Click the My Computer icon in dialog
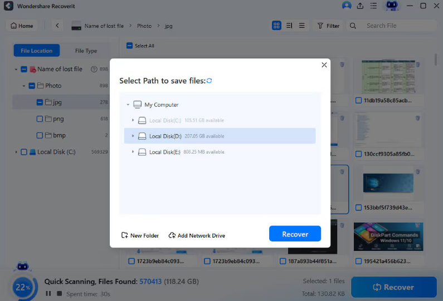This screenshot has height=301, width=443. (137, 105)
